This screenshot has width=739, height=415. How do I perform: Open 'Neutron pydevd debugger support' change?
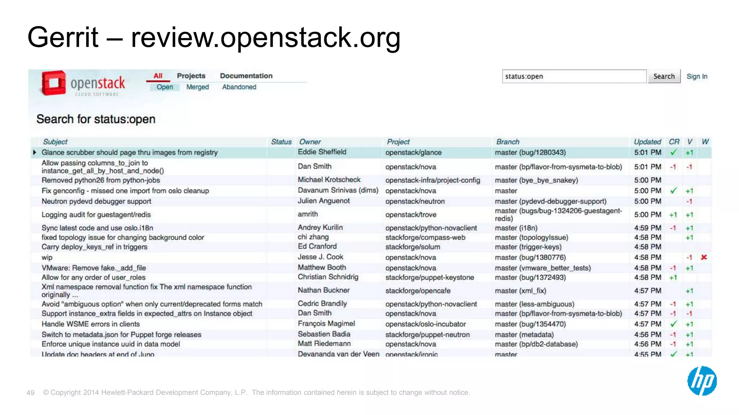point(96,201)
